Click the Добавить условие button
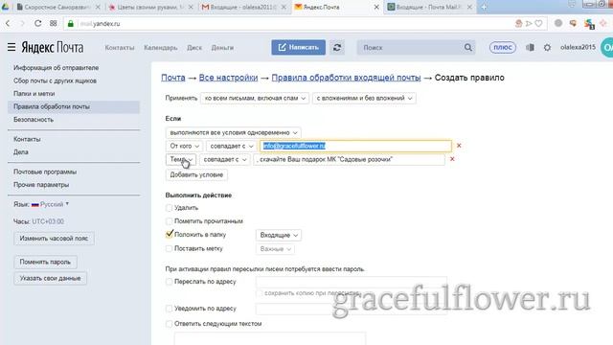This screenshot has width=613, height=345. (196, 174)
